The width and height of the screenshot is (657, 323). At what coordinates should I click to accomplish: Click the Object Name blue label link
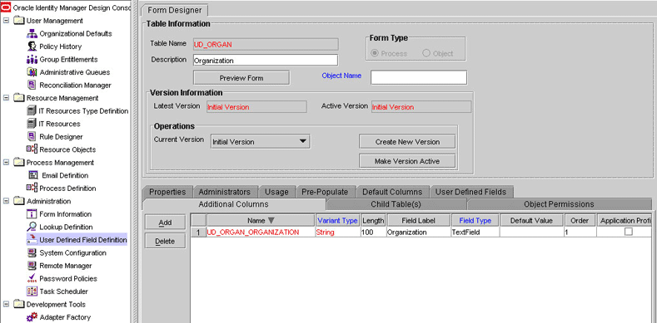coord(341,76)
